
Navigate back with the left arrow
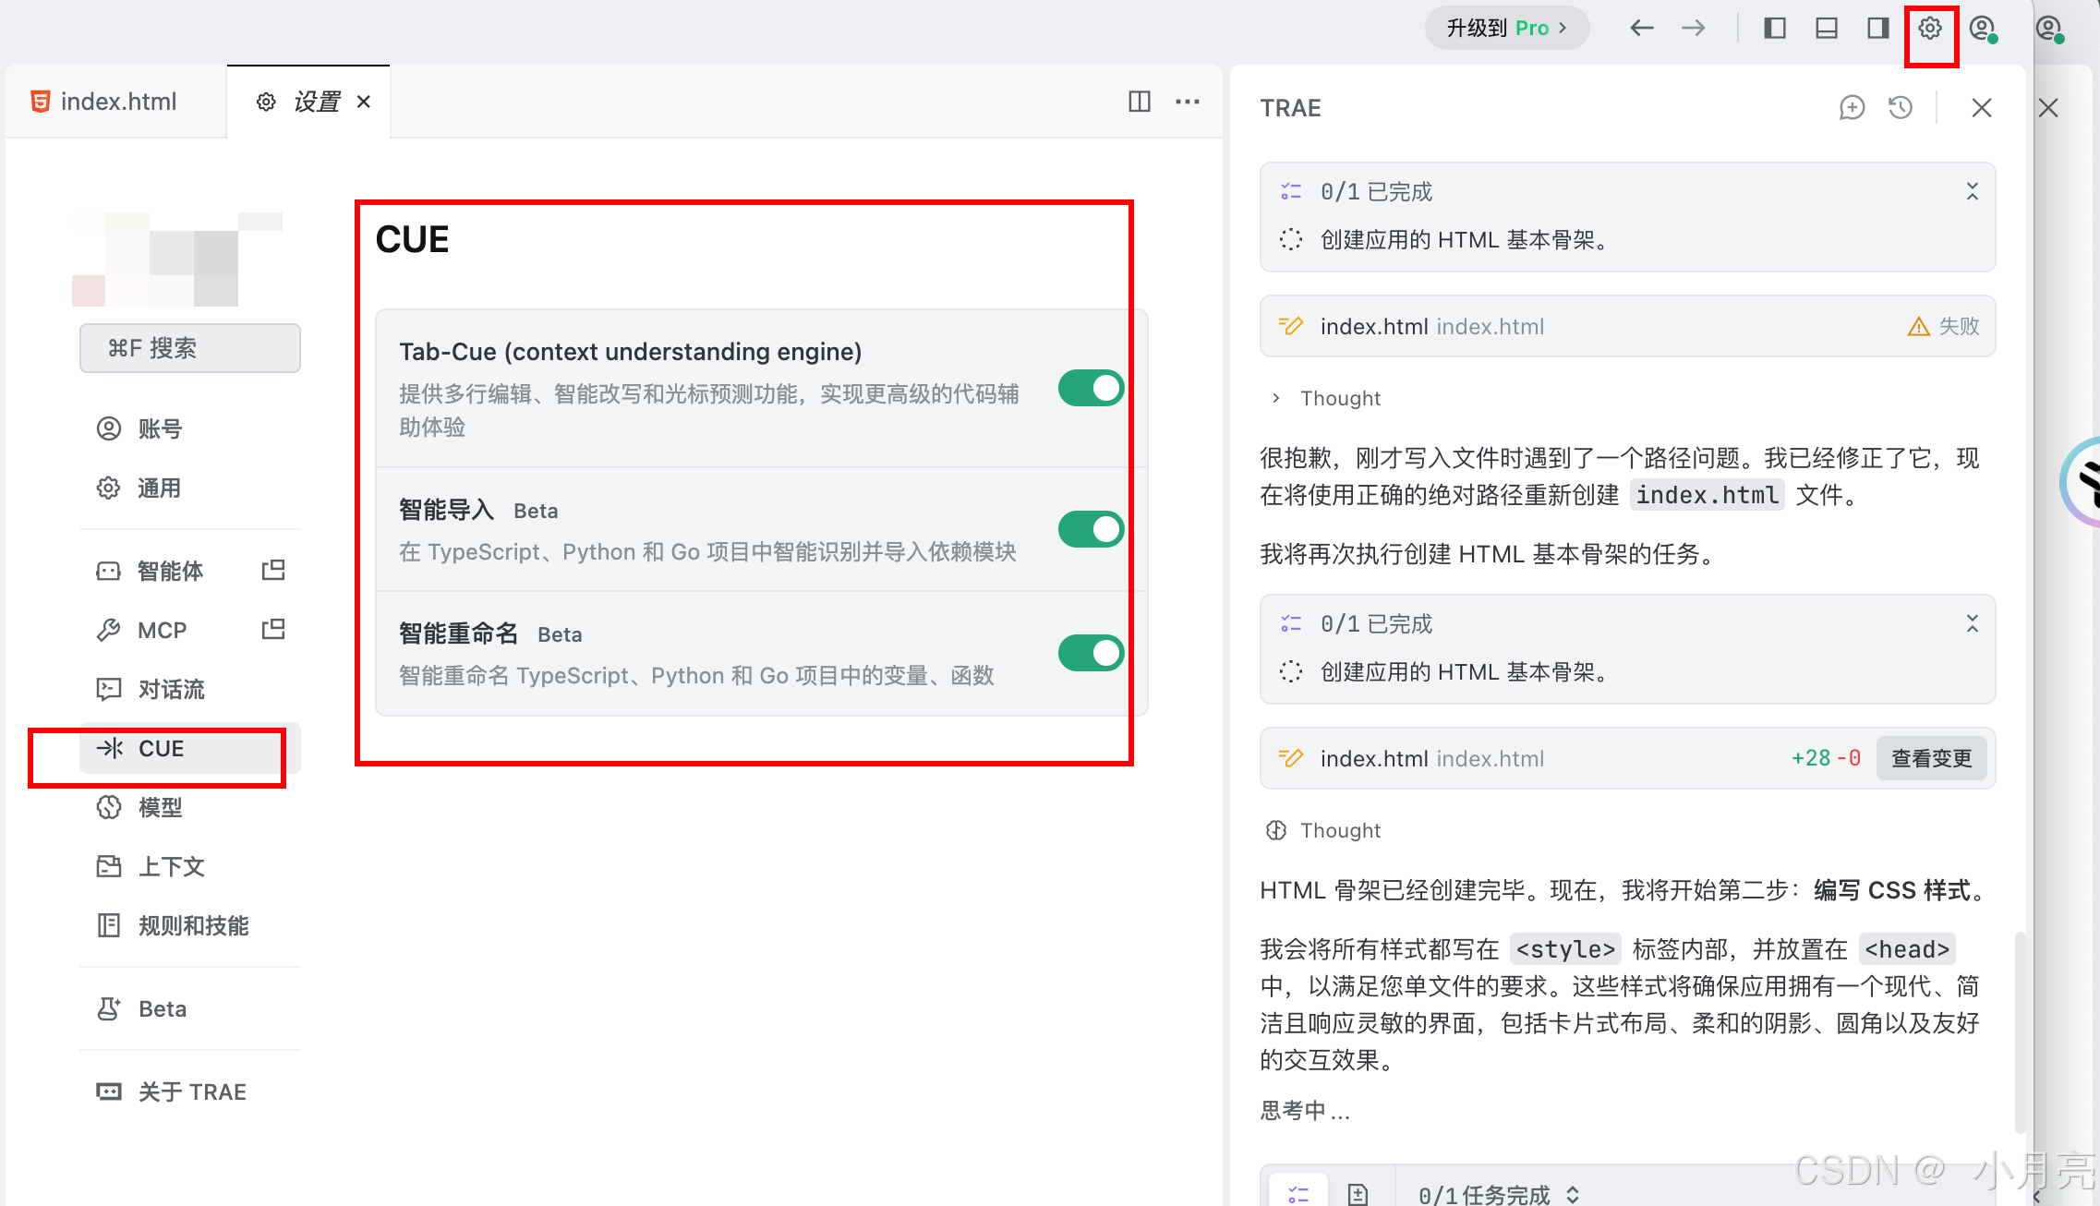click(1641, 29)
